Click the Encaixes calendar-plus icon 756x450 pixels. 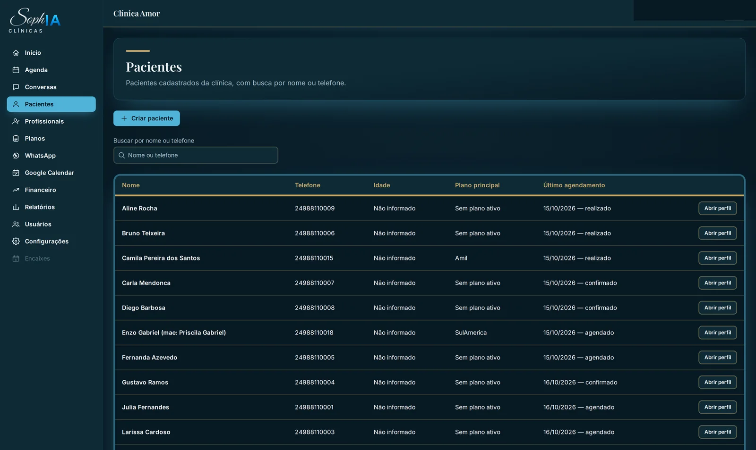point(16,258)
